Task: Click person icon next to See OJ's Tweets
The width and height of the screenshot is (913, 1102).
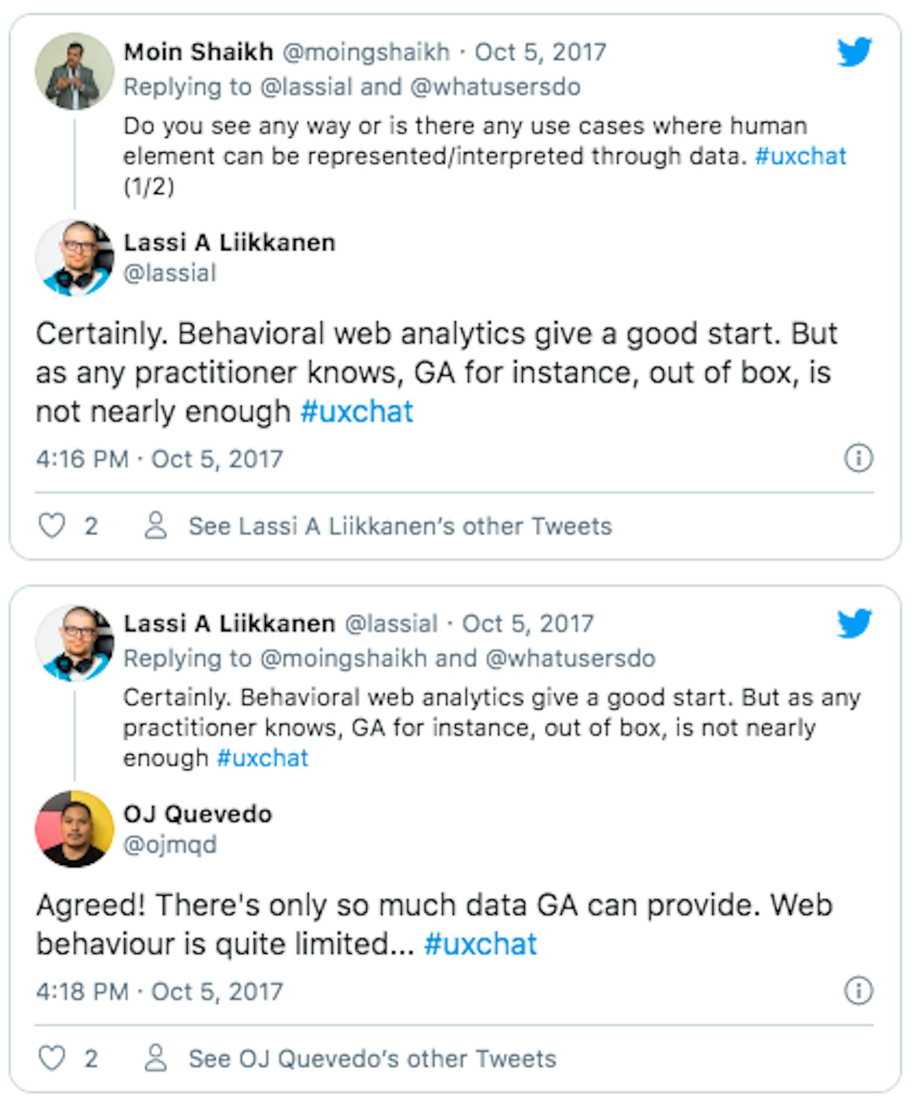Action: click(156, 1058)
